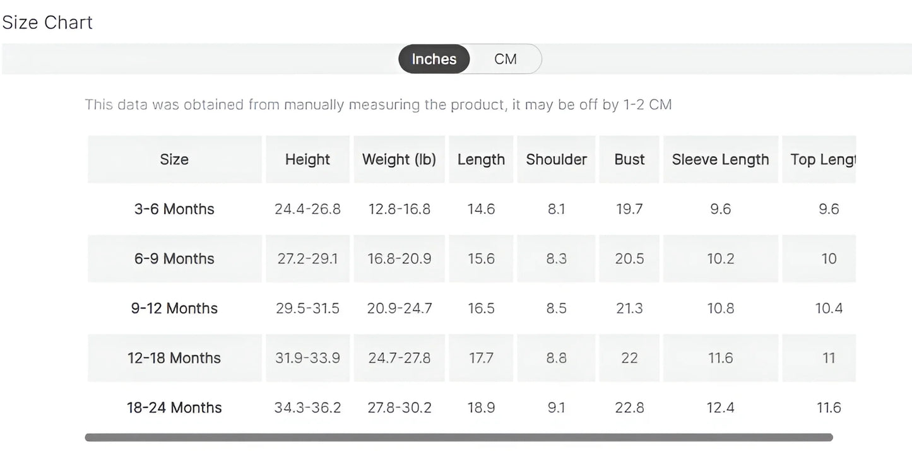Click the measurement disclaimer note text

tap(378, 105)
